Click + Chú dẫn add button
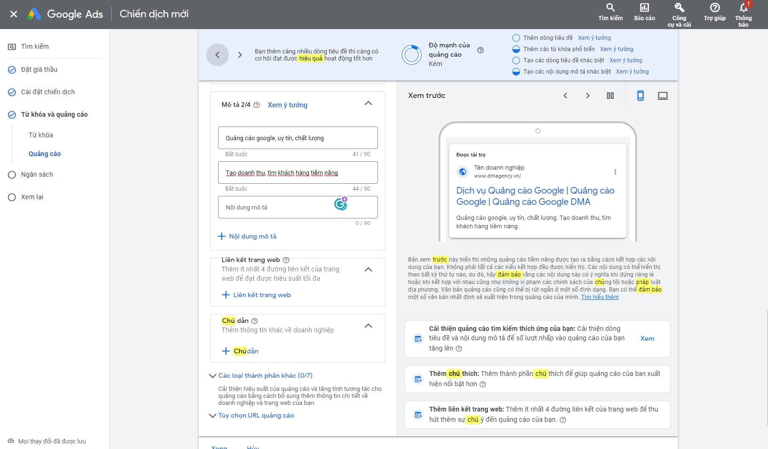This screenshot has height=449, width=768. coord(240,351)
